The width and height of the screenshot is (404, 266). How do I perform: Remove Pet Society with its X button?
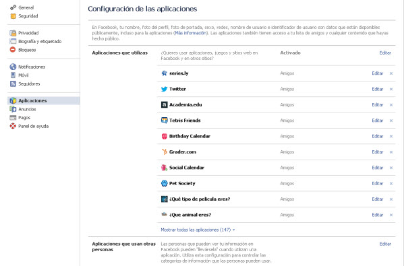(391, 184)
